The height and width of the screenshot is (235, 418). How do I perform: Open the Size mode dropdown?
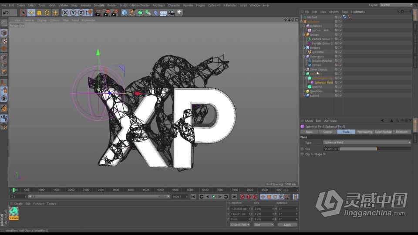263,225
